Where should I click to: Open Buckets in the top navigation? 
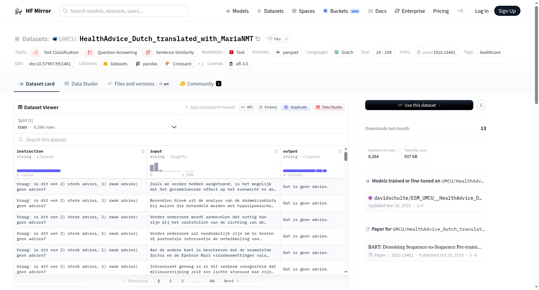(x=341, y=11)
